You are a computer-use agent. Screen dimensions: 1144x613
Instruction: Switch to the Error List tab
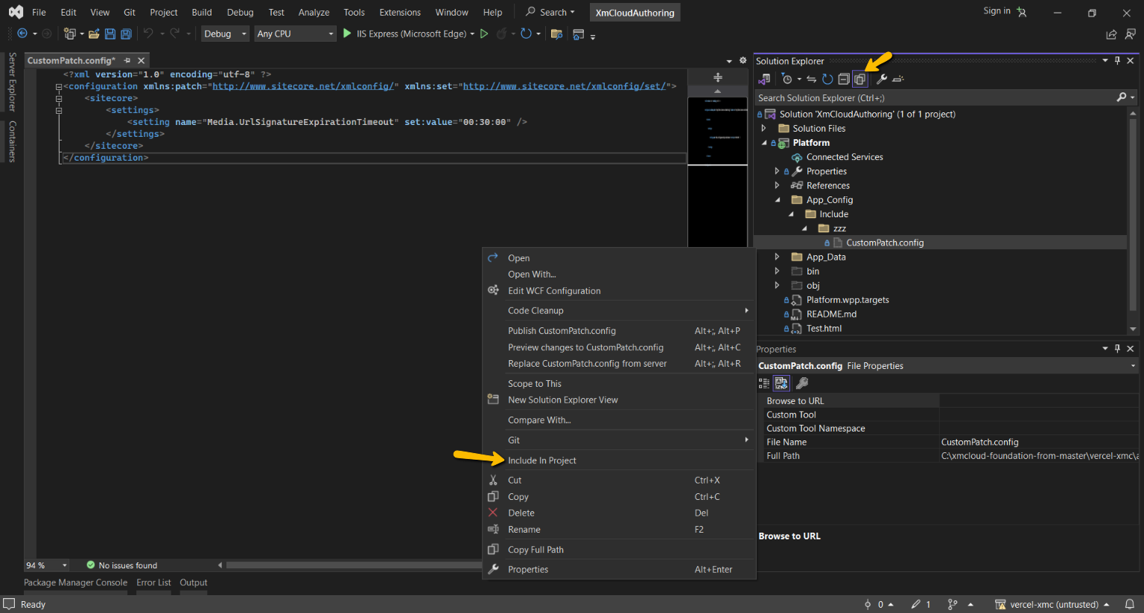point(153,582)
